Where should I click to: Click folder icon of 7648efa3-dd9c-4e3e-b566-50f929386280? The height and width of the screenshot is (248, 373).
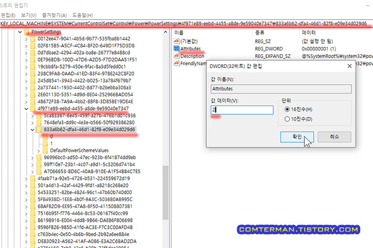(39, 122)
